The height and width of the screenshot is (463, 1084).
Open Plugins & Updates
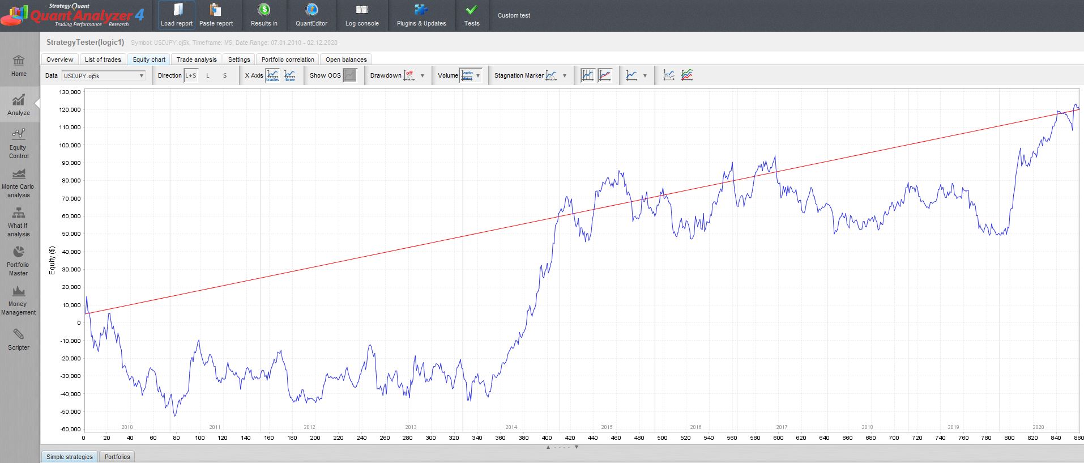pos(421,15)
